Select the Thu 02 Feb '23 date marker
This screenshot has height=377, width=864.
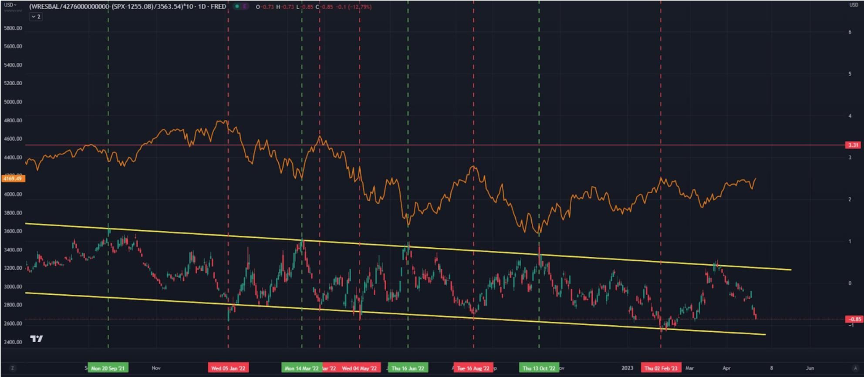coord(661,368)
